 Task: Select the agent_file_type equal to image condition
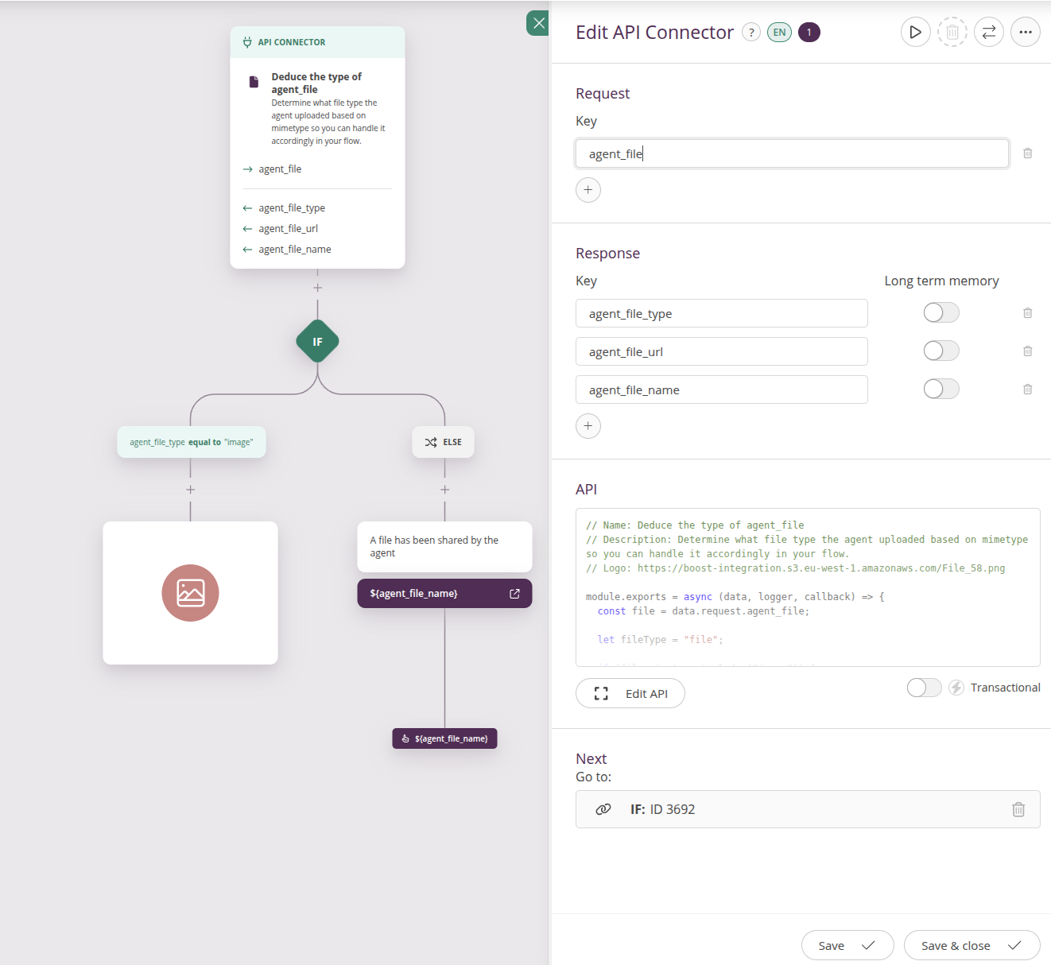pyautogui.click(x=191, y=442)
